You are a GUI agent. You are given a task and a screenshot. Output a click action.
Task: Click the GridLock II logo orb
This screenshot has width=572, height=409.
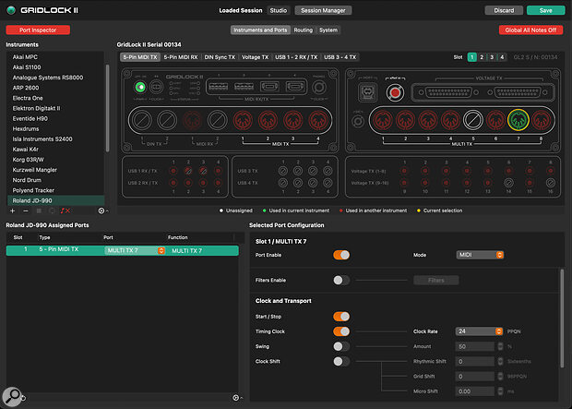[x=11, y=10]
